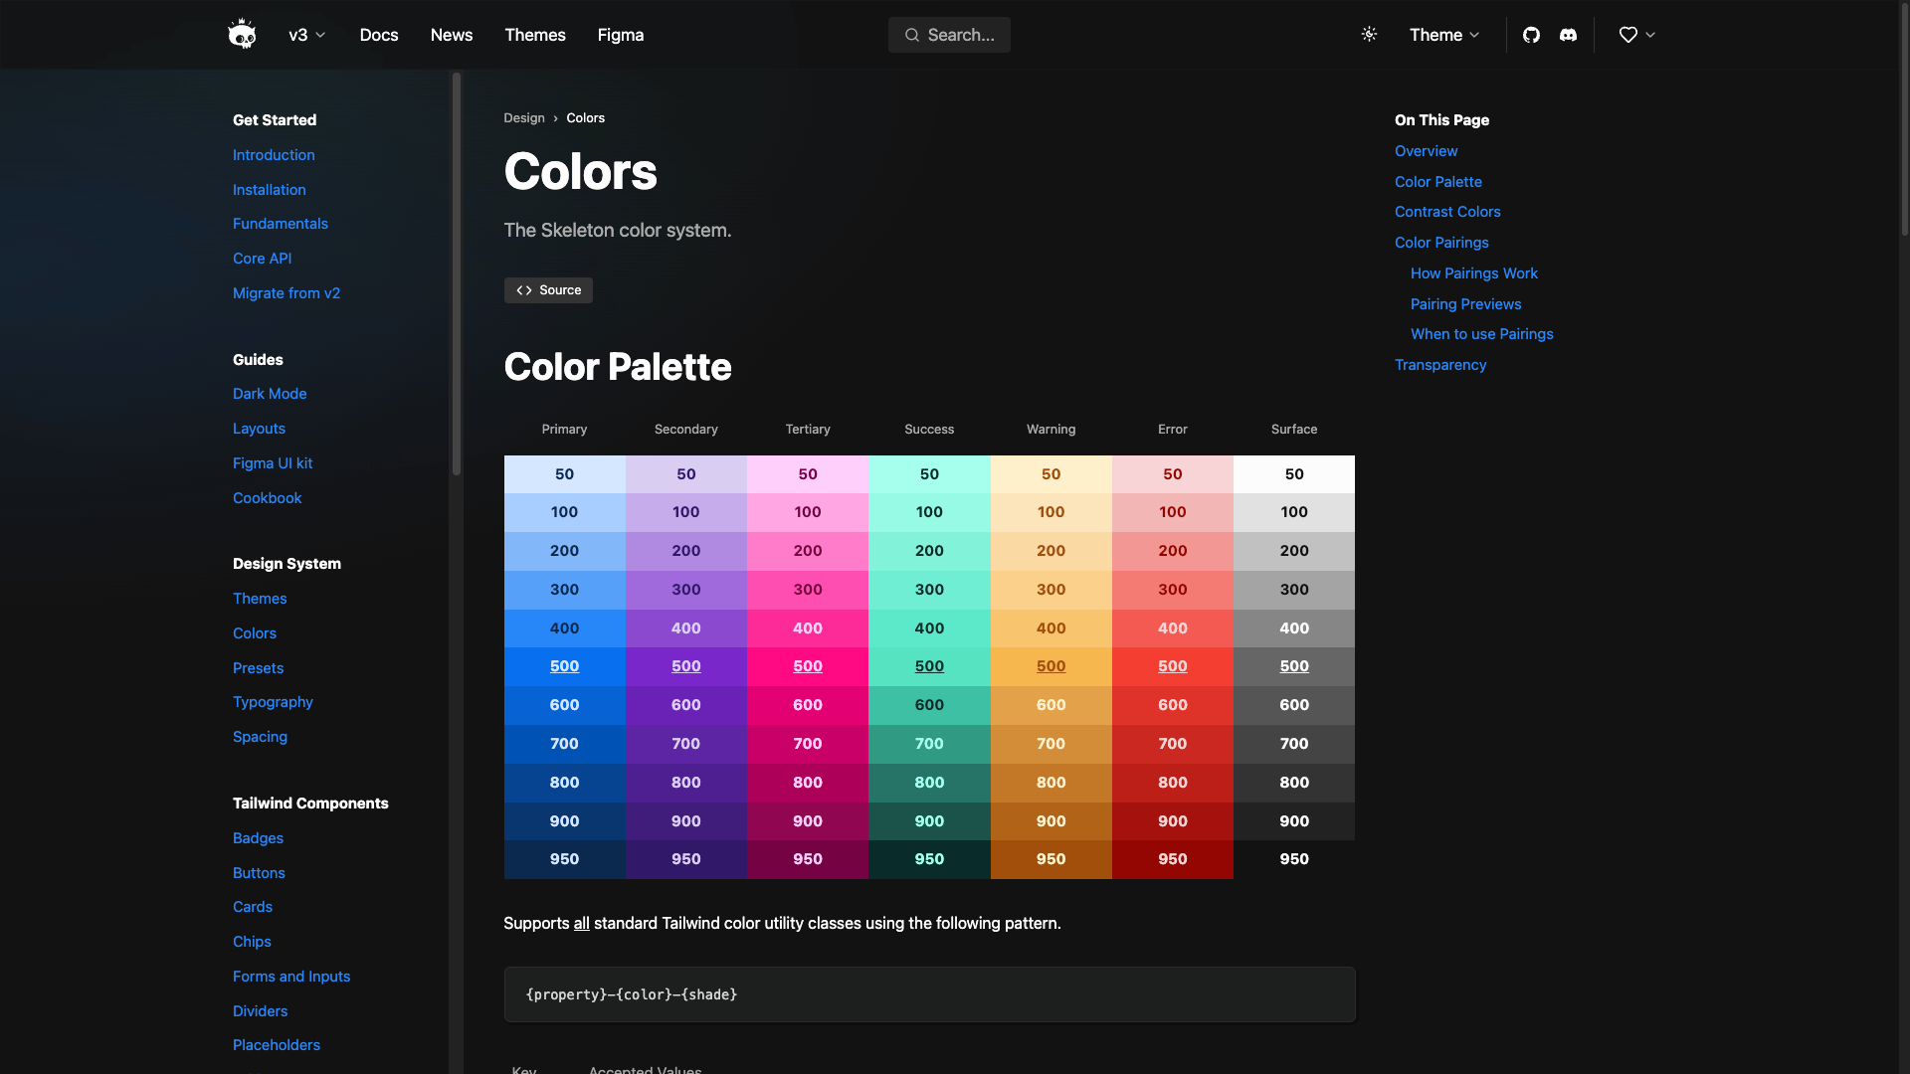The height and width of the screenshot is (1074, 1910).
Task: Expand the v3 version dropdown
Action: (x=306, y=35)
